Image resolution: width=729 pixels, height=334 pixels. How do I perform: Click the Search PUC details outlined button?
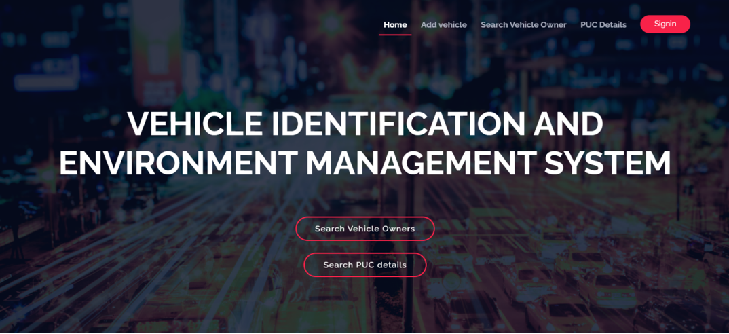[365, 265]
